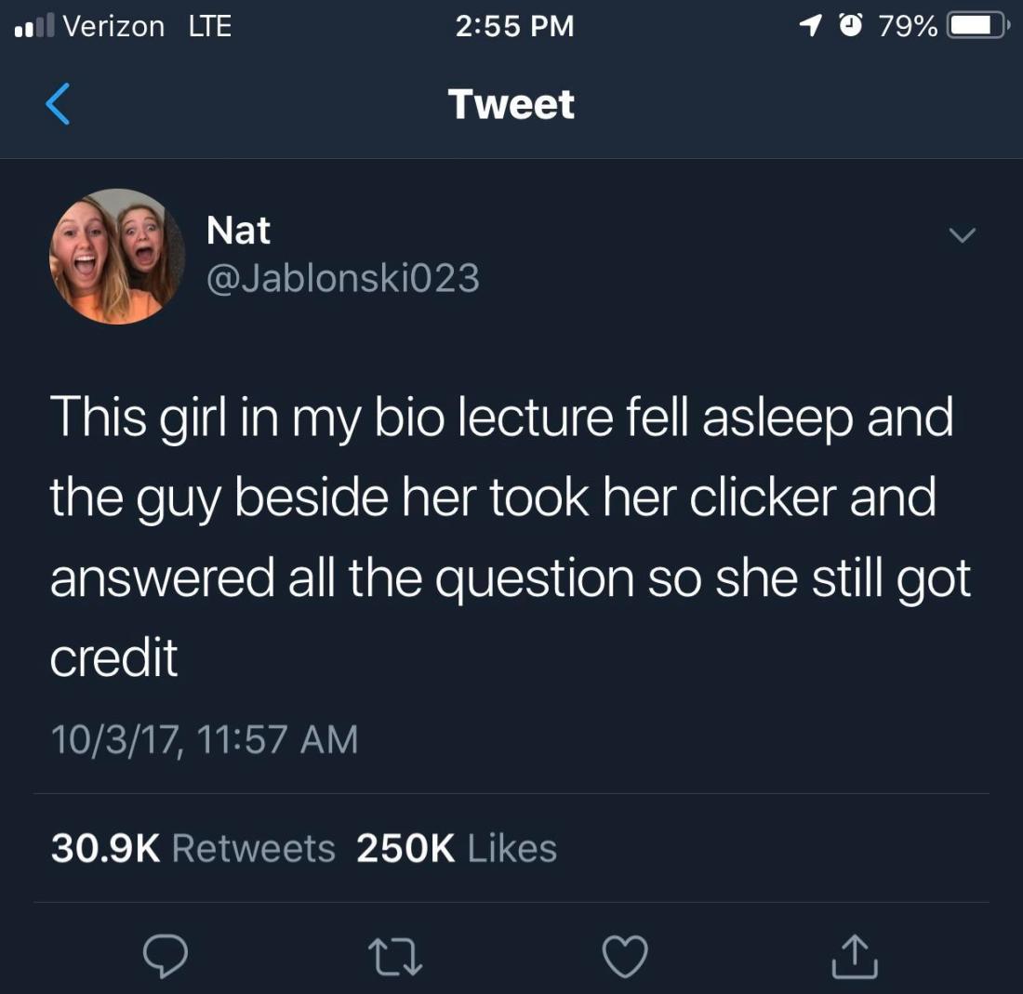Tap the tweet text about bio lecture
Viewport: 1023px width, 994px height.
511,537
